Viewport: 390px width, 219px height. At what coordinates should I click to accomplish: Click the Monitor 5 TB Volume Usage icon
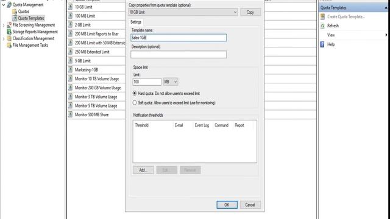[x=71, y=105]
